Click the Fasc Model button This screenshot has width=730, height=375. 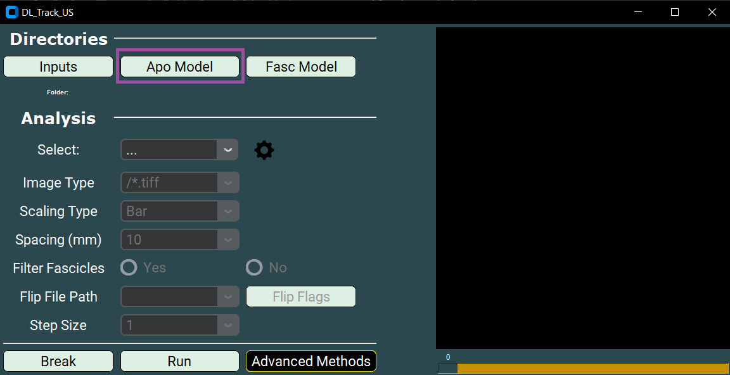(x=300, y=67)
